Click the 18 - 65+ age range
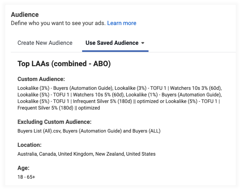Screen dimensions: 241x190 coord(26,177)
